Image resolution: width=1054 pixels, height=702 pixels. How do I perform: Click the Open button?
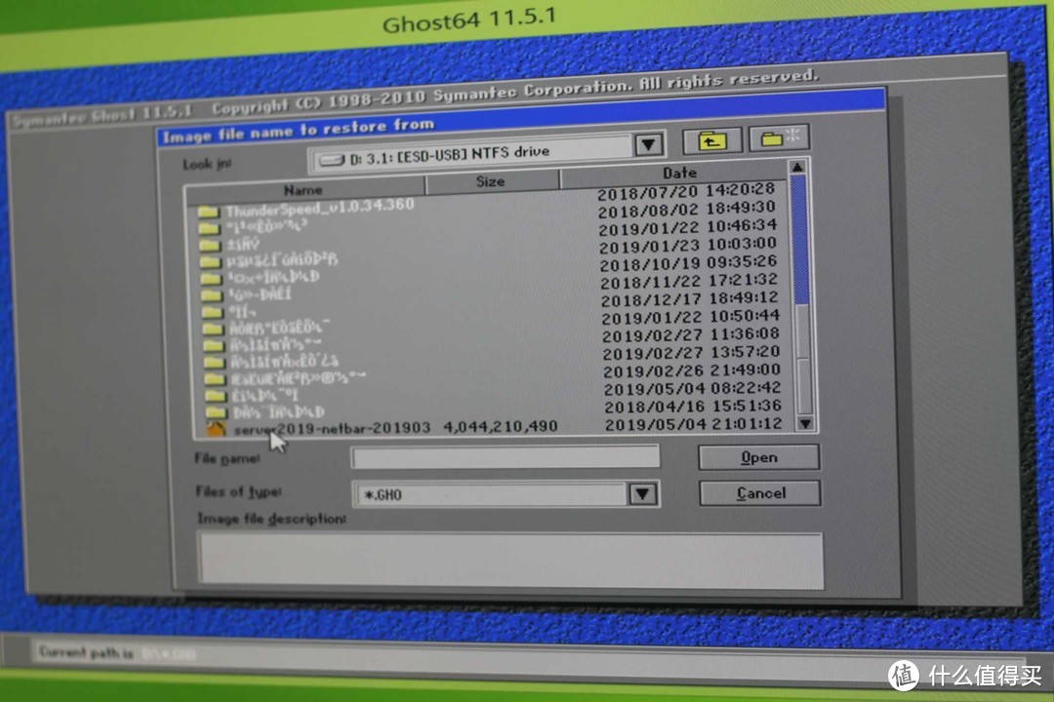[759, 457]
